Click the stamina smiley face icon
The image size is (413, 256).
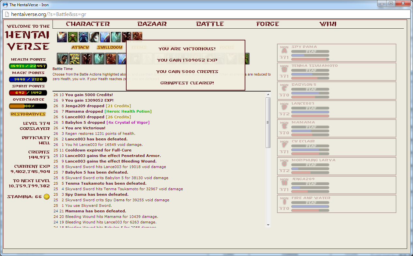click(47, 197)
